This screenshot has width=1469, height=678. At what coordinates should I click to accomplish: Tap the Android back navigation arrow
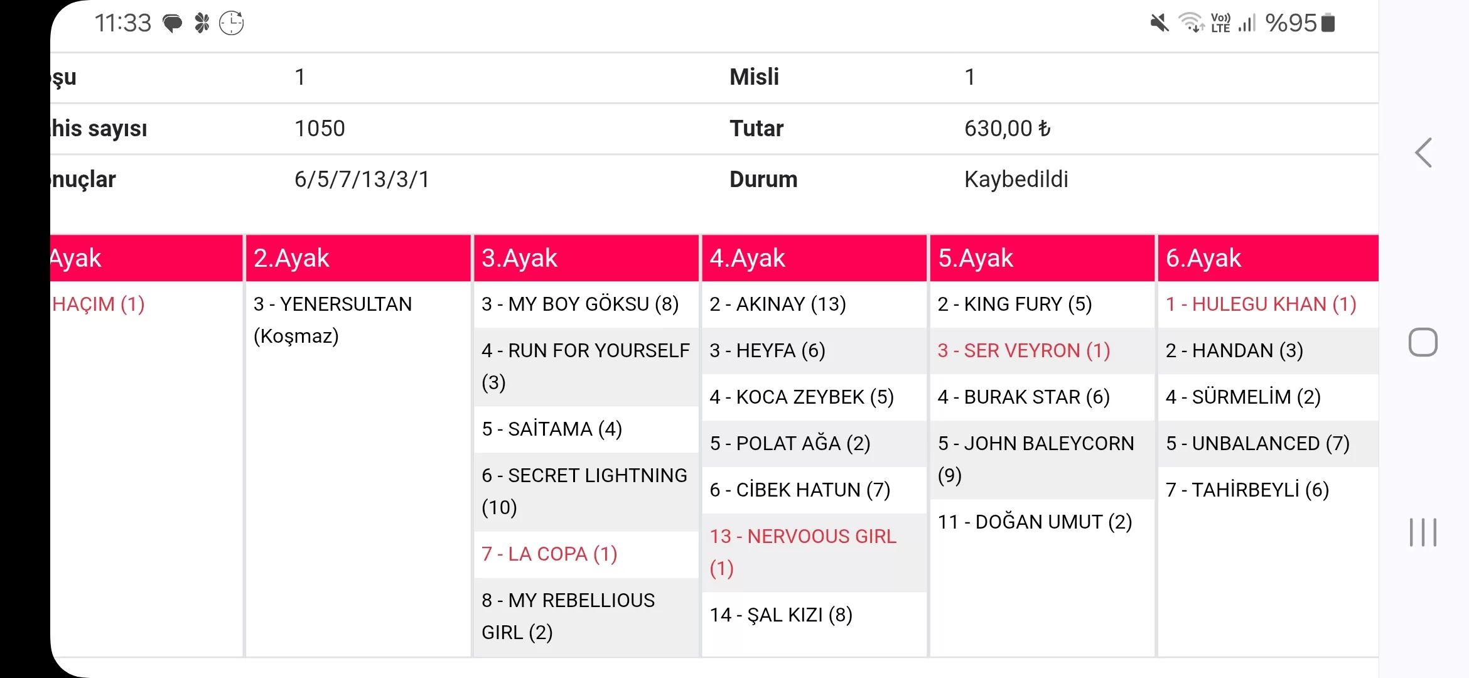[1423, 153]
